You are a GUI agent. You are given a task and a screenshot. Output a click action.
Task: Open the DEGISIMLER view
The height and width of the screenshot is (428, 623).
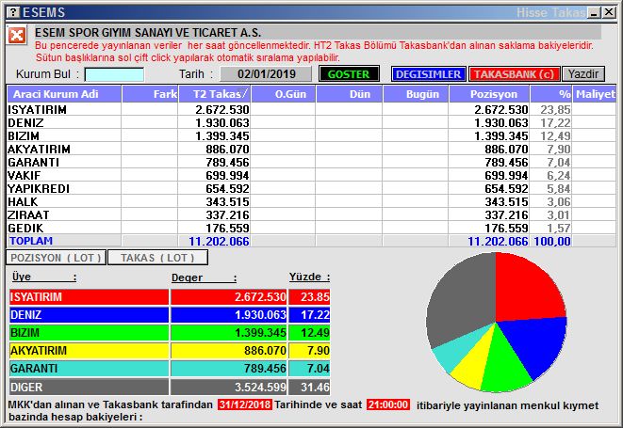pos(427,73)
